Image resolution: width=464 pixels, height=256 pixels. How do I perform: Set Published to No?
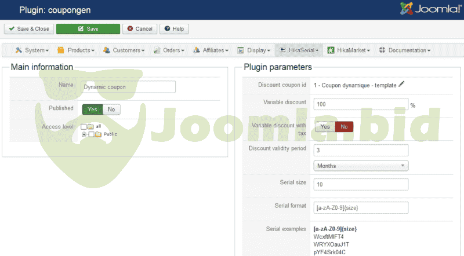tap(111, 109)
